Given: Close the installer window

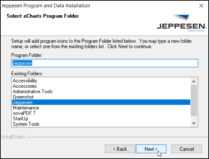Looking at the screenshot, I should pyautogui.click(x=201, y=6).
